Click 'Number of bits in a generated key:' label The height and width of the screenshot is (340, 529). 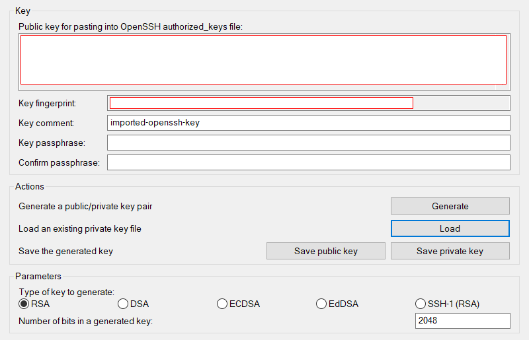pos(86,321)
